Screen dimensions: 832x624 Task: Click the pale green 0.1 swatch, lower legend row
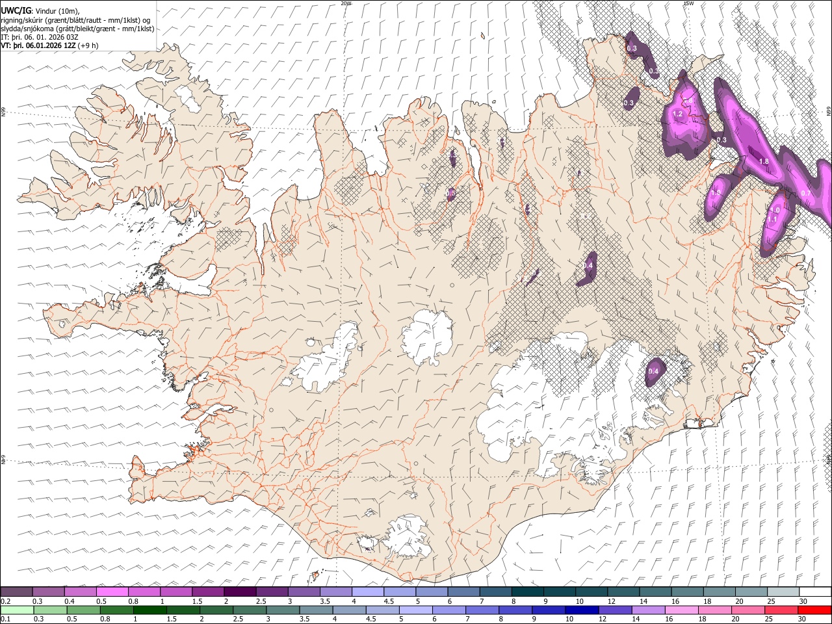pyautogui.click(x=17, y=610)
